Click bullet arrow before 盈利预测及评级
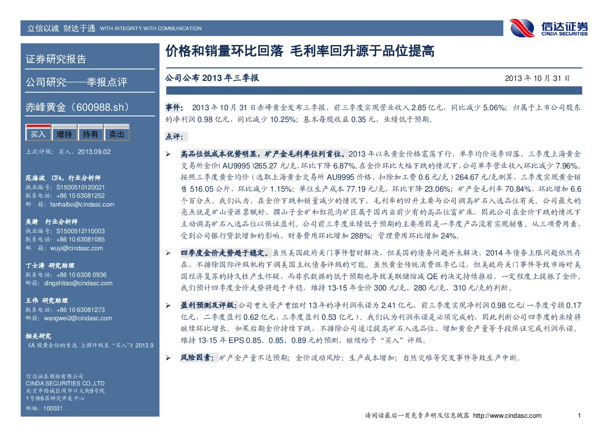613x434 pixels. (x=168, y=305)
